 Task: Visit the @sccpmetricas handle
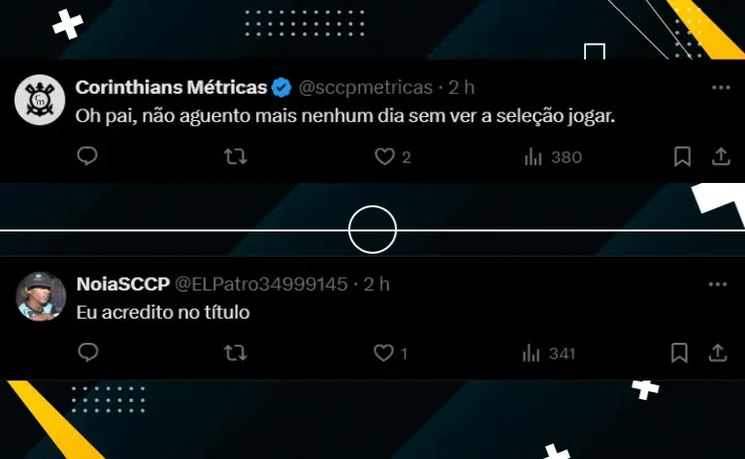click(x=366, y=88)
